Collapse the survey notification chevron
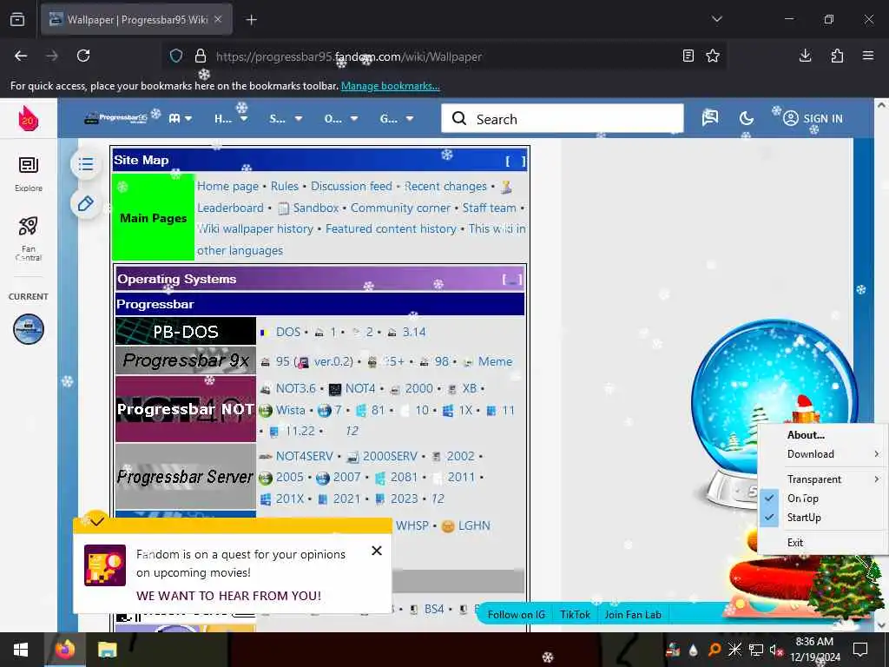 coord(97,521)
